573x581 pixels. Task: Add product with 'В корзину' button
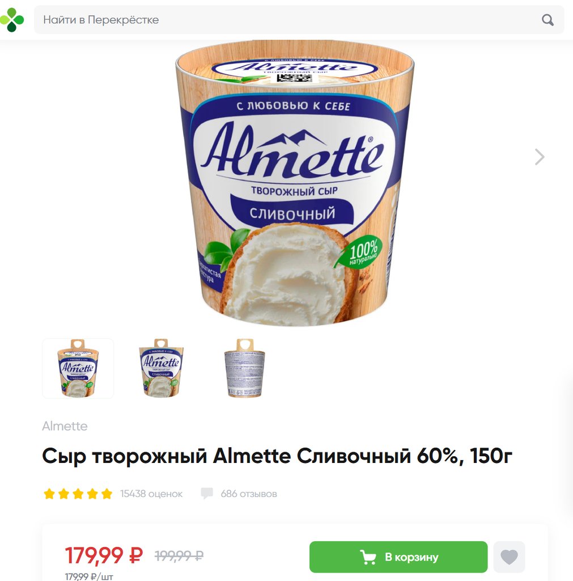point(398,557)
